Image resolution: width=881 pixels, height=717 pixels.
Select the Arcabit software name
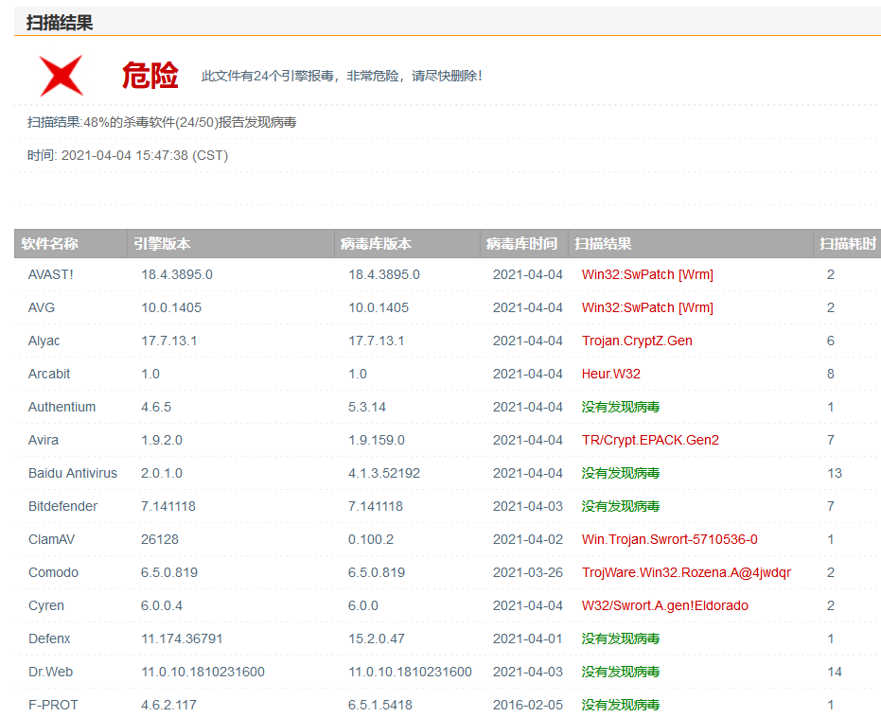coord(49,374)
